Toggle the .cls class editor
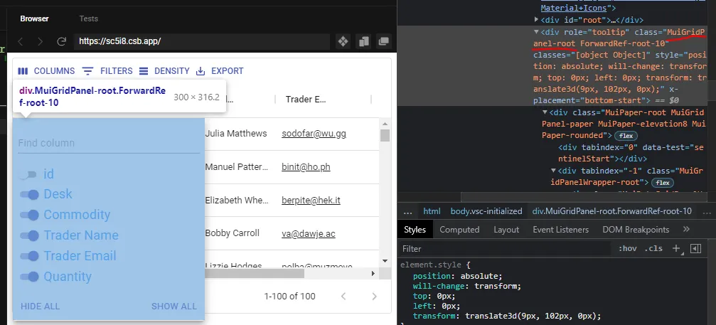Viewport: 716px width, 325px height. pos(653,249)
